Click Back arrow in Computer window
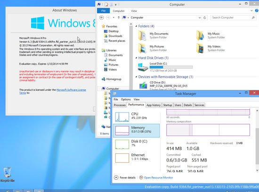The image size is (259, 192). tap(102, 17)
